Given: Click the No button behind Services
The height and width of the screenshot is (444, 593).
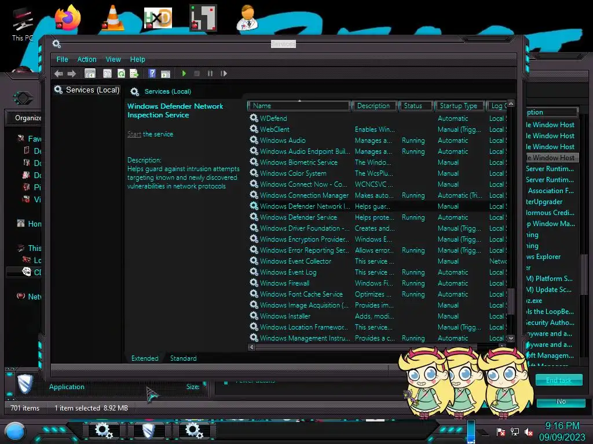Looking at the screenshot, I should (561, 402).
